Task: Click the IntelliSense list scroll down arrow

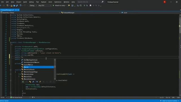Action: coord(55,79)
